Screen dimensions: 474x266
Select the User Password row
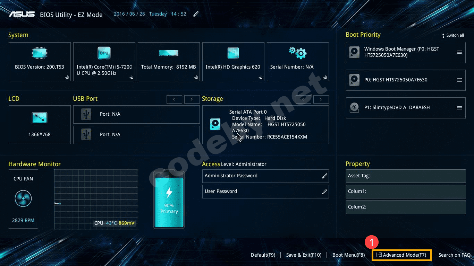point(265,192)
